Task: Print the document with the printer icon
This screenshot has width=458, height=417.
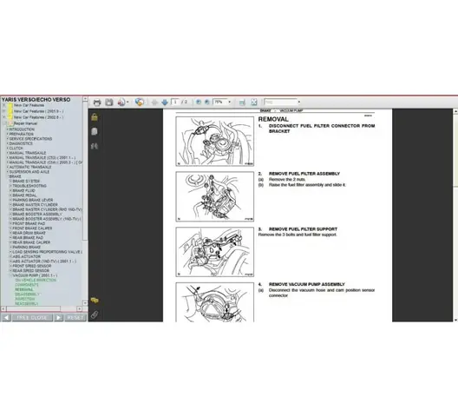Action: (97, 103)
